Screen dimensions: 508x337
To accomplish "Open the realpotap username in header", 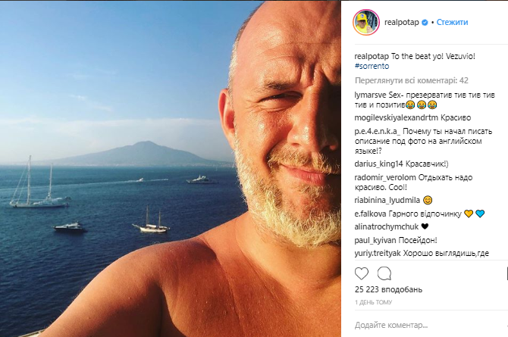I will pos(401,23).
